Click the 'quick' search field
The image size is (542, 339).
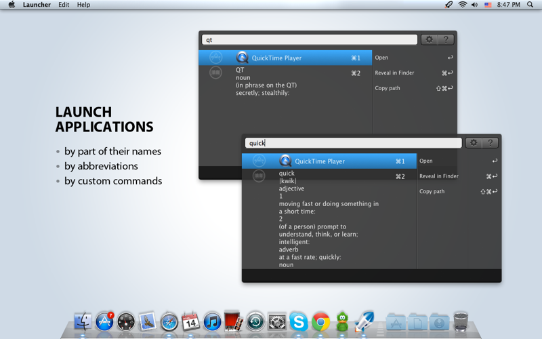tap(353, 143)
